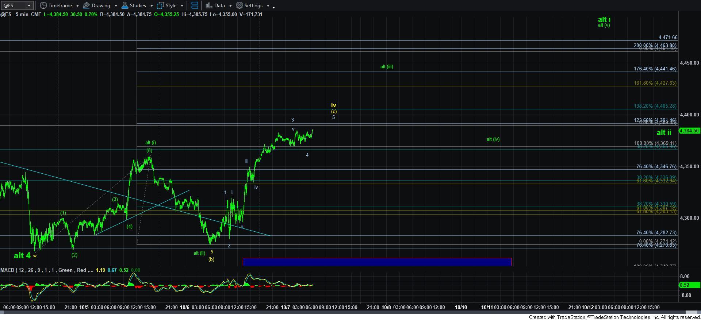Click the 4,384.50 current price tag
The image size is (701, 320).
(x=689, y=131)
